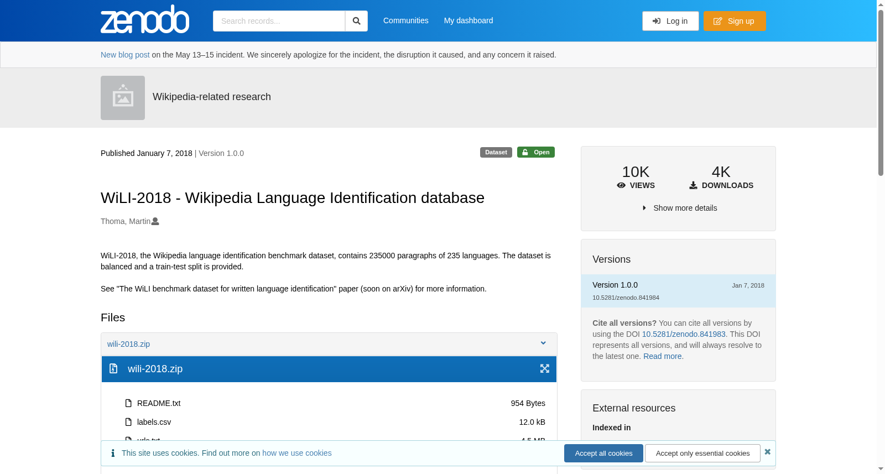The height and width of the screenshot is (474, 885).
Task: Click Accept all cookies
Action: click(x=603, y=453)
